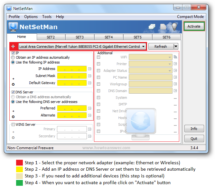Switch to Compact Mode
215x188 pixels.
pos(190,17)
